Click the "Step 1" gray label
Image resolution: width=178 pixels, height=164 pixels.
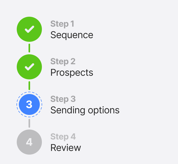coord(62,24)
